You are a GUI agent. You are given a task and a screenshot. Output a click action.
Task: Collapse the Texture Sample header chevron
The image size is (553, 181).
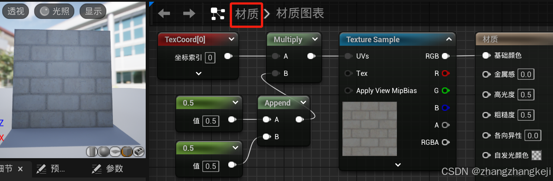[448, 40]
